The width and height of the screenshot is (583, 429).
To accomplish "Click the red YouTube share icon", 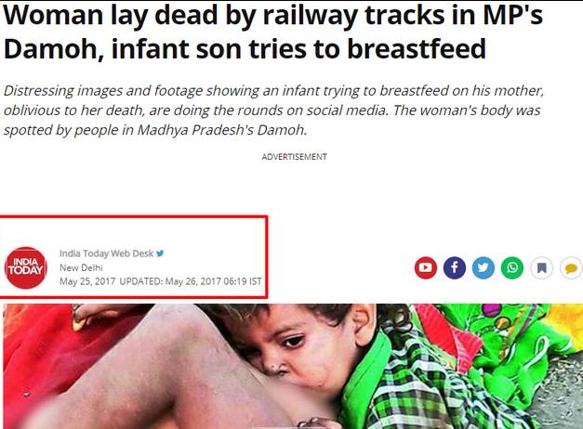I will 426,267.
